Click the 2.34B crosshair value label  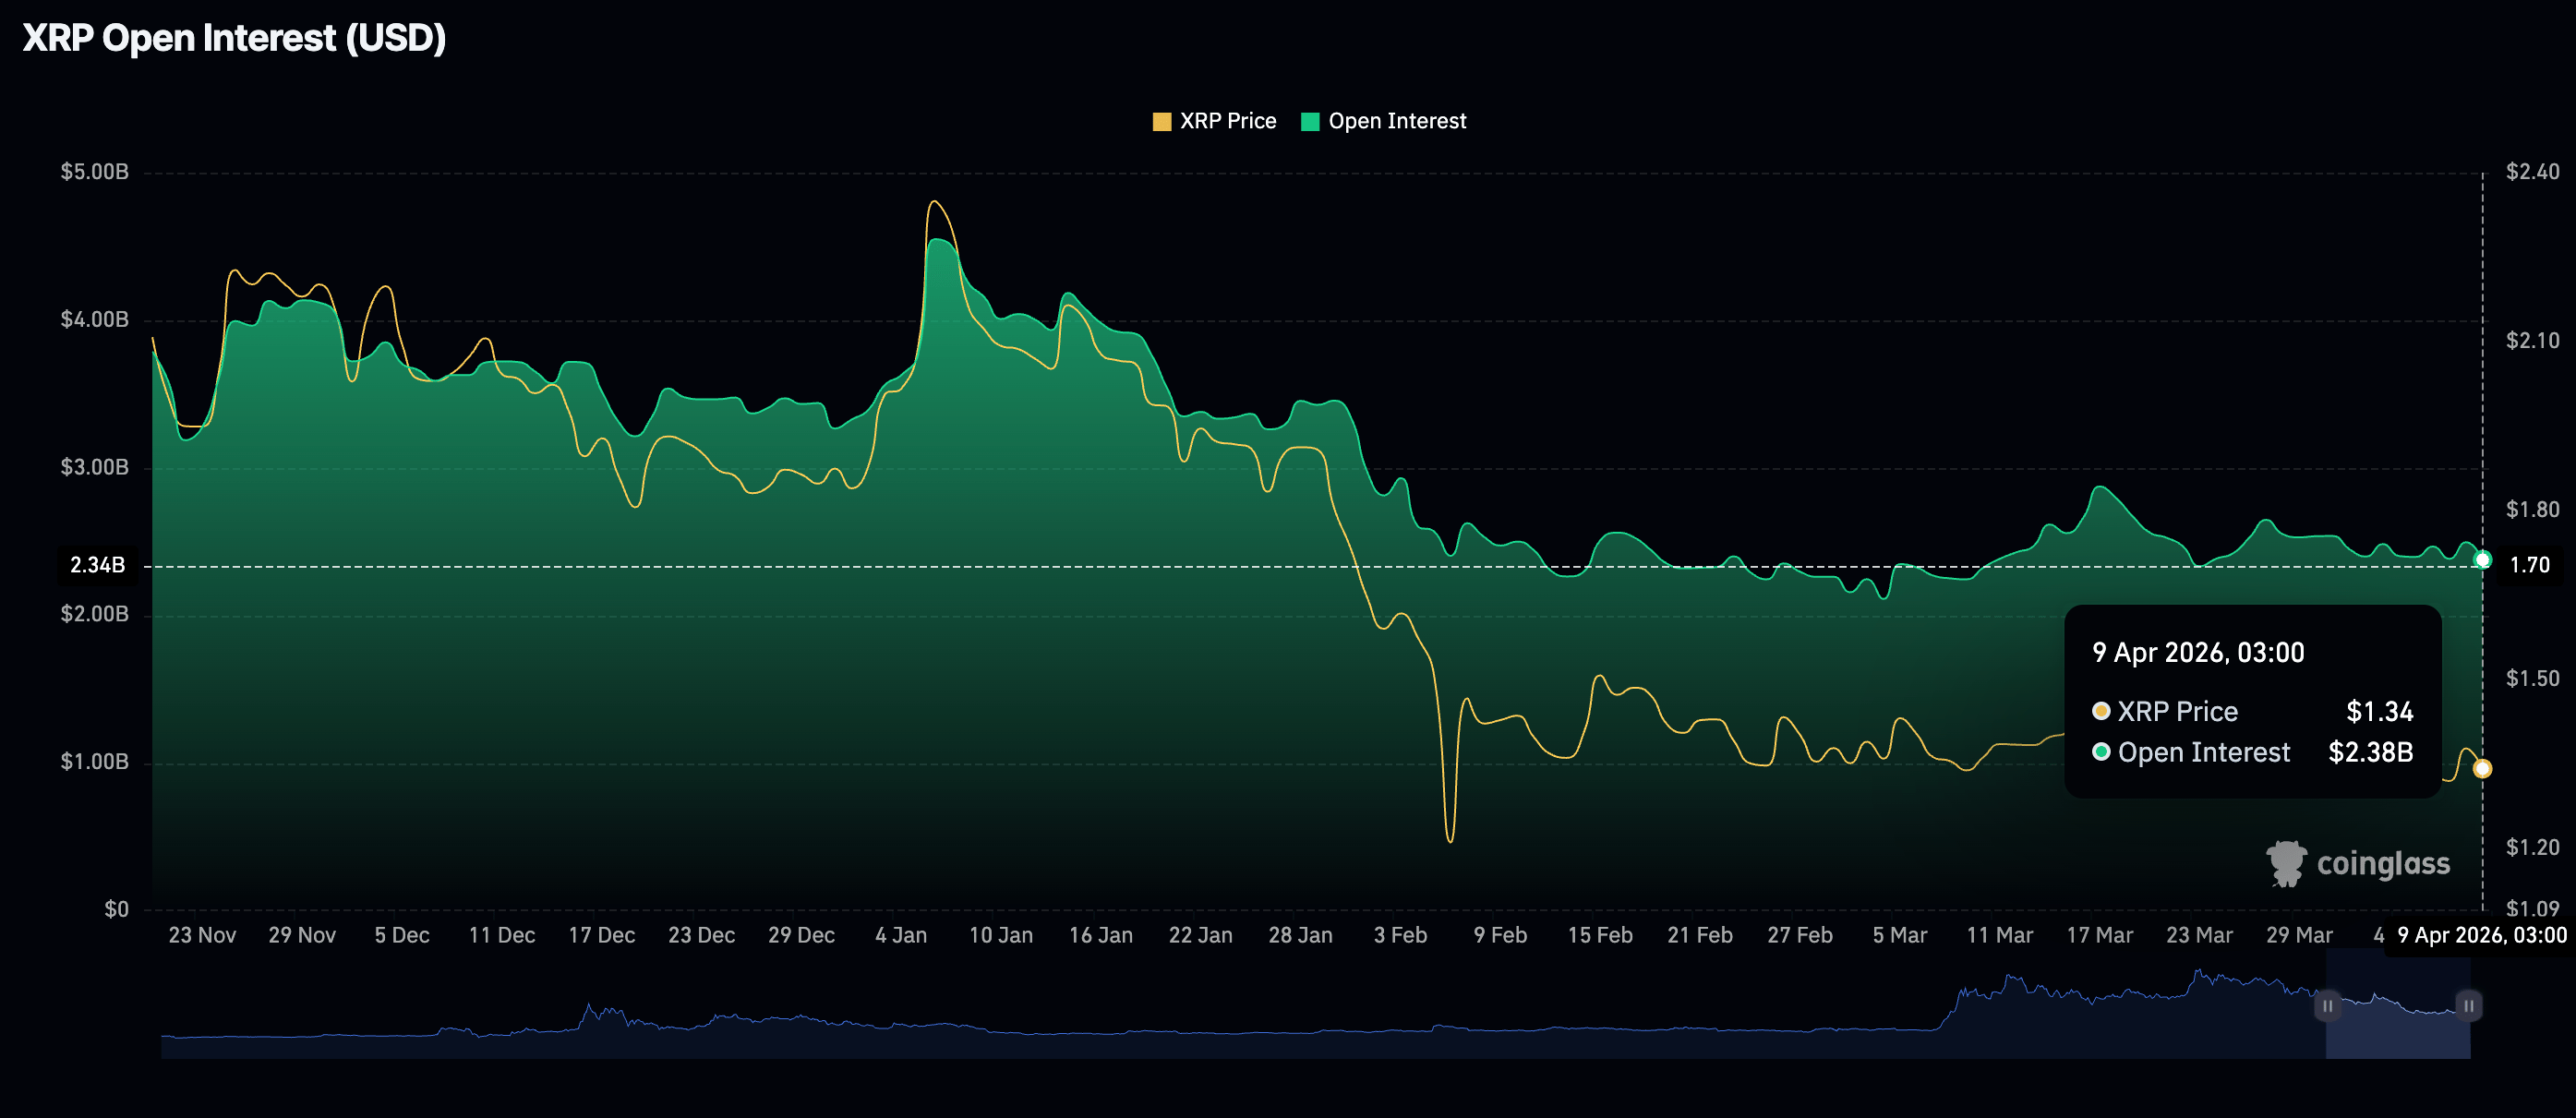[97, 566]
